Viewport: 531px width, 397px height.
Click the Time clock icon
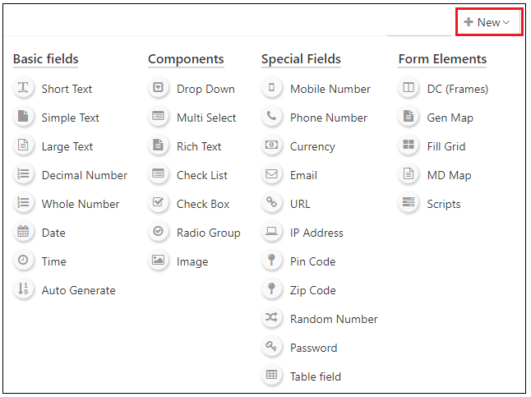pyautogui.click(x=24, y=261)
